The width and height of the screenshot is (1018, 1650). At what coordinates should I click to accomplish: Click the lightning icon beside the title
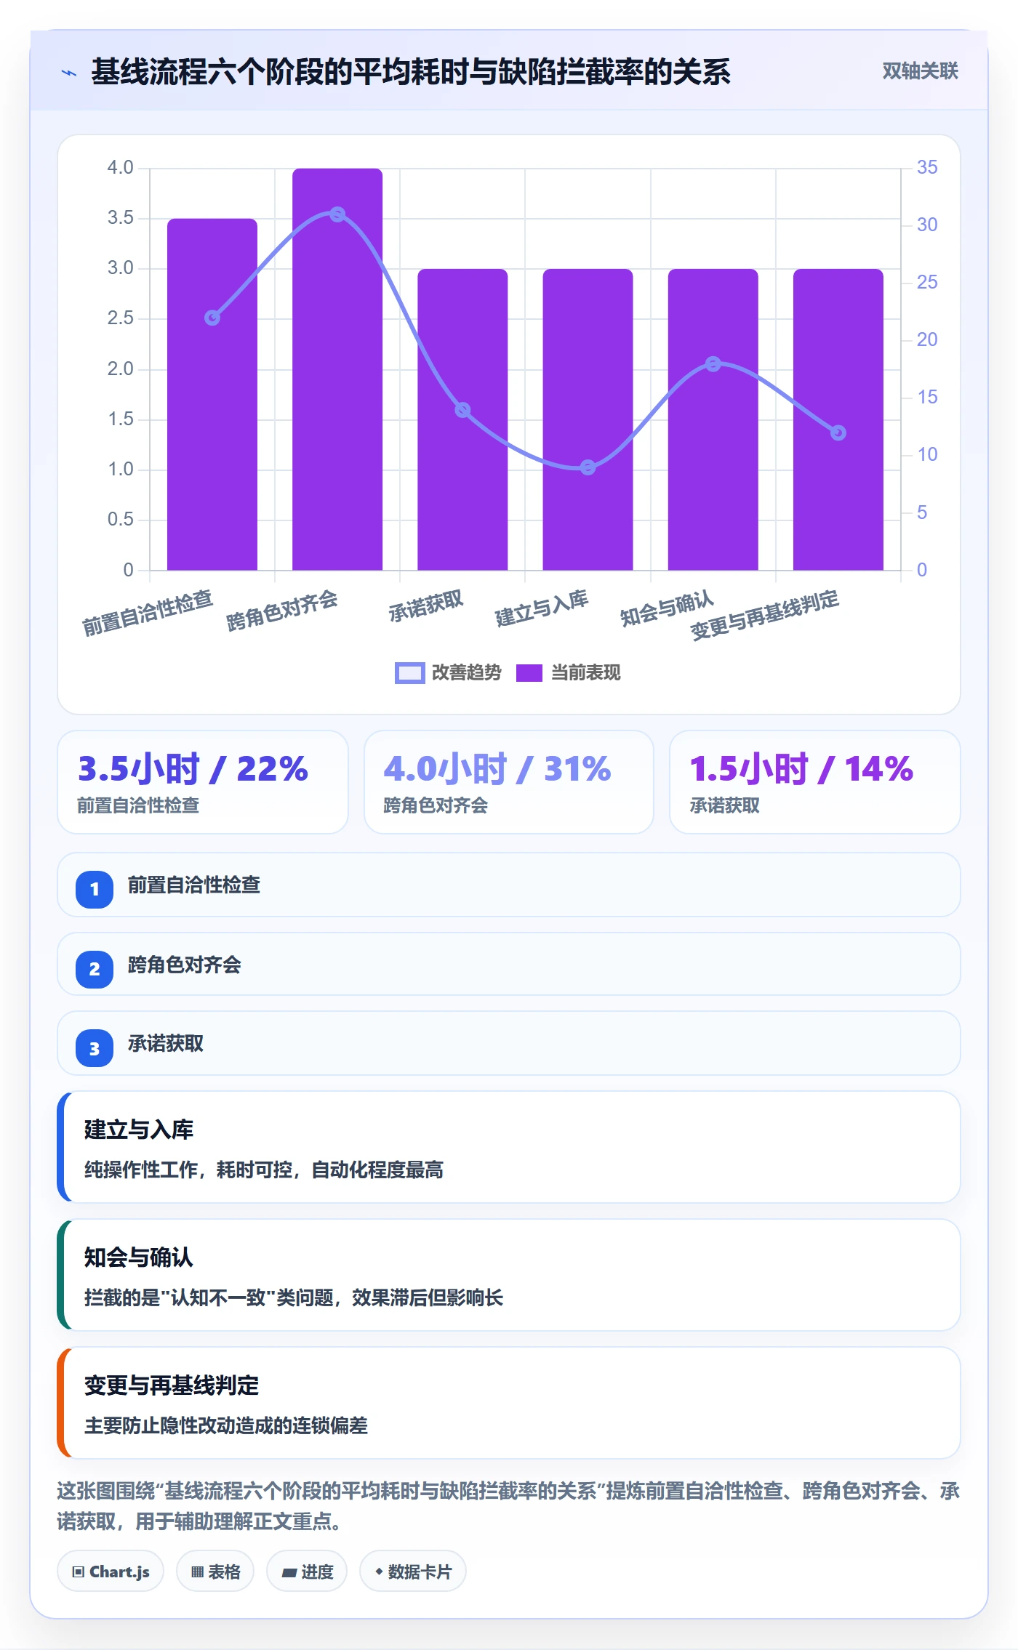tap(69, 73)
